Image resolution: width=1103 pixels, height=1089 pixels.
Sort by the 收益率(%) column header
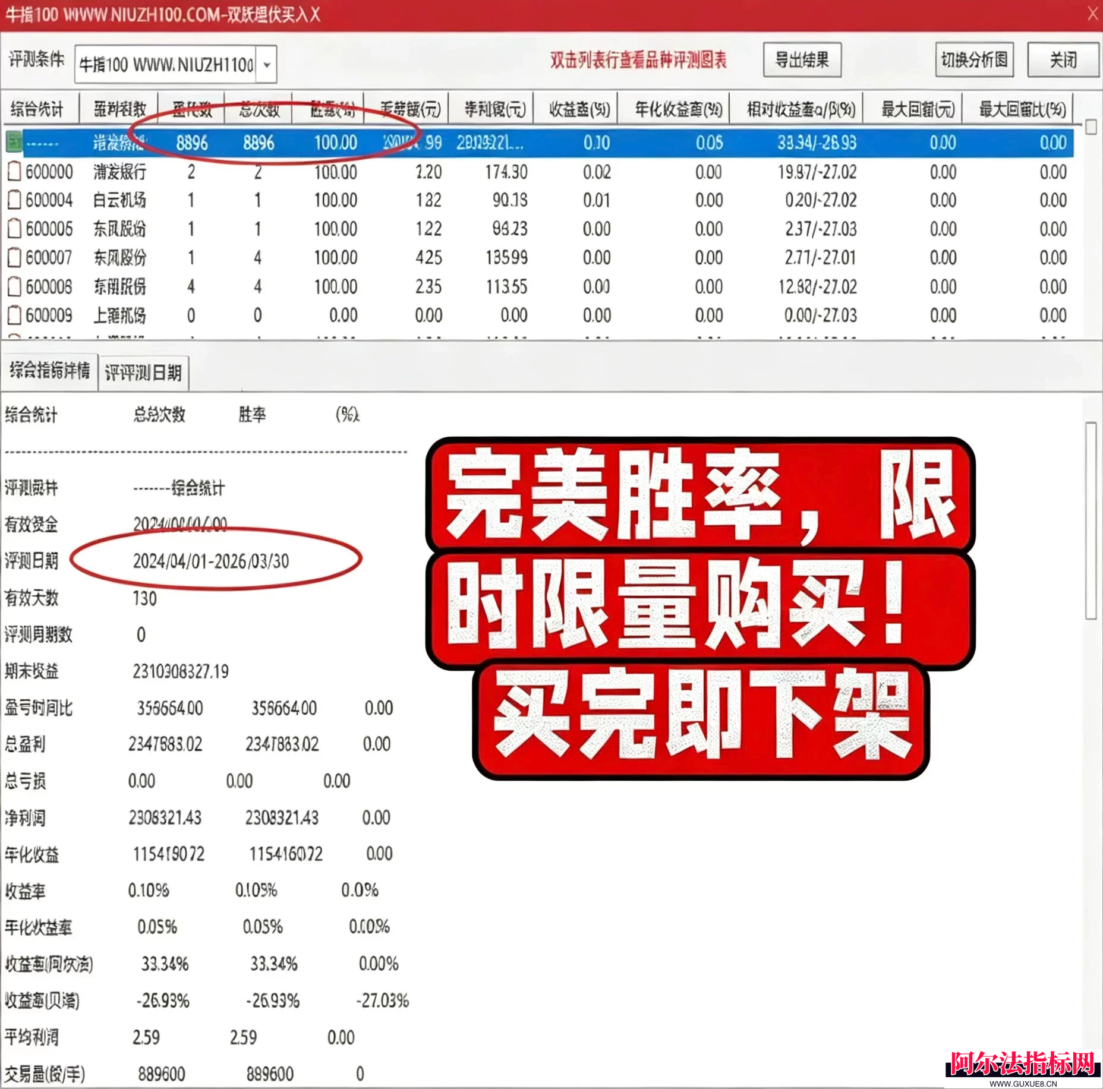pyautogui.click(x=576, y=109)
